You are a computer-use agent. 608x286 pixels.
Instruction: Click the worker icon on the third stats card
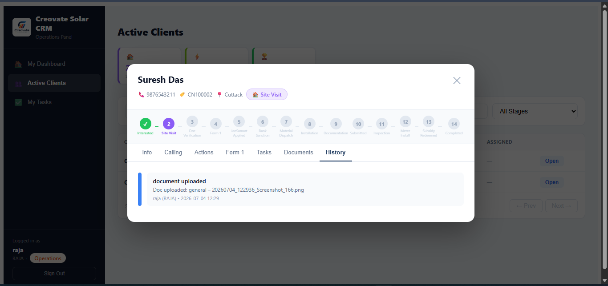264,57
